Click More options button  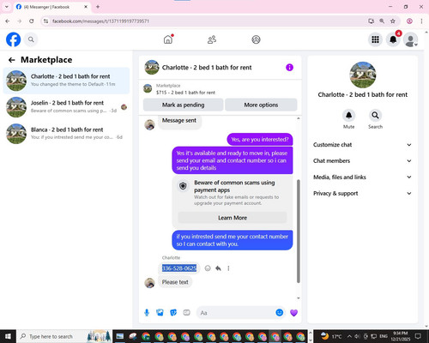(x=261, y=105)
